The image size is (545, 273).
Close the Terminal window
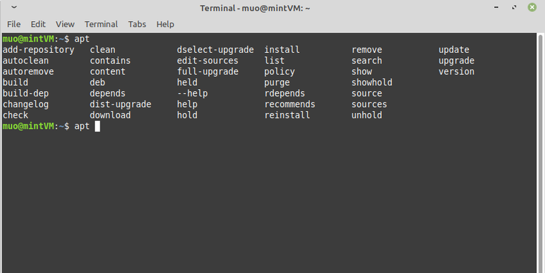[x=532, y=8]
